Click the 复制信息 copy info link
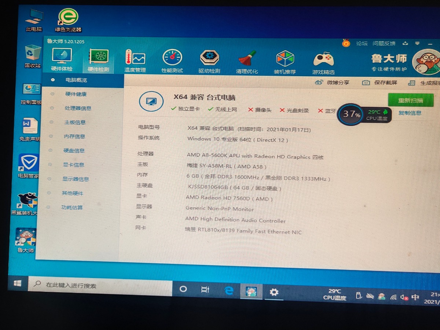Image resolution: width=440 pixels, height=330 pixels. [x=410, y=113]
